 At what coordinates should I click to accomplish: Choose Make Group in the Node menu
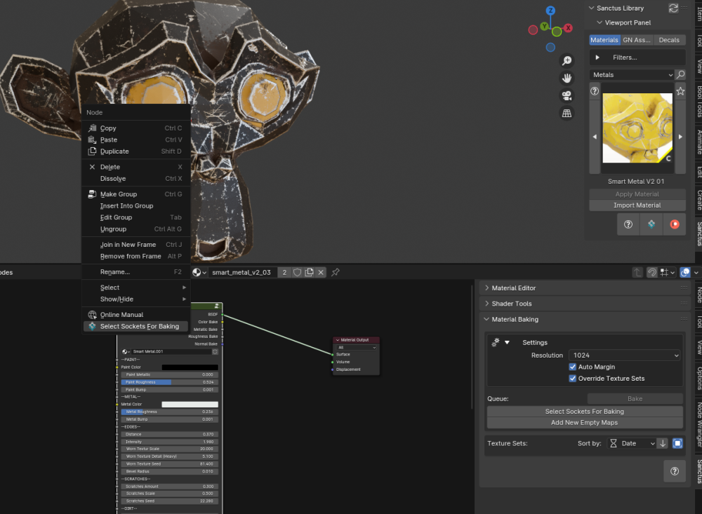tap(119, 194)
